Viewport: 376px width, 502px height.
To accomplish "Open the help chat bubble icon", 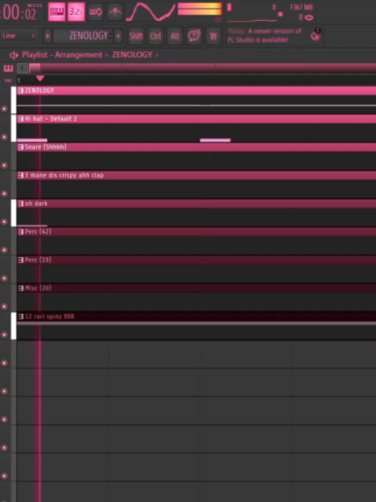I will (194, 36).
